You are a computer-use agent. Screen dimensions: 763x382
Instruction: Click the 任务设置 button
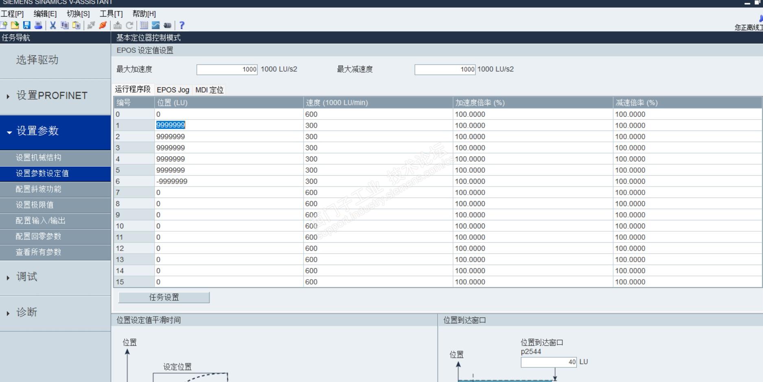tap(164, 297)
